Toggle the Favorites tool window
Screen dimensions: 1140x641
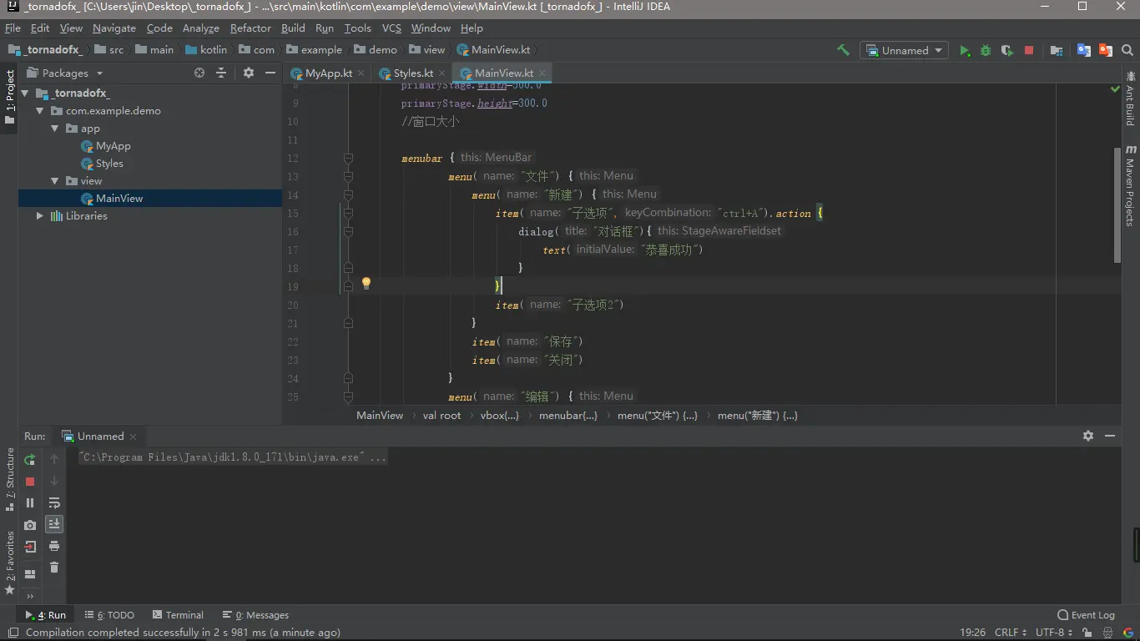tap(9, 563)
